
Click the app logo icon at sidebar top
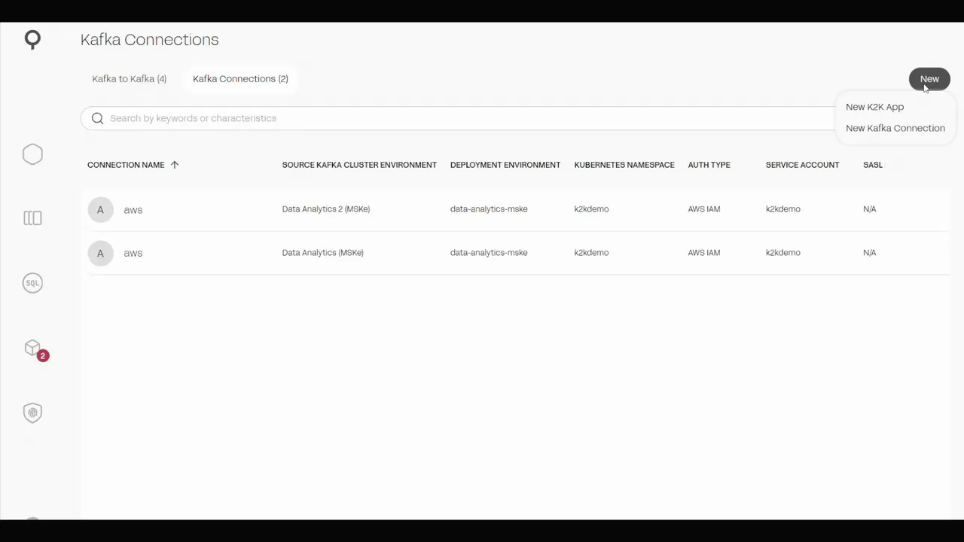(x=32, y=40)
